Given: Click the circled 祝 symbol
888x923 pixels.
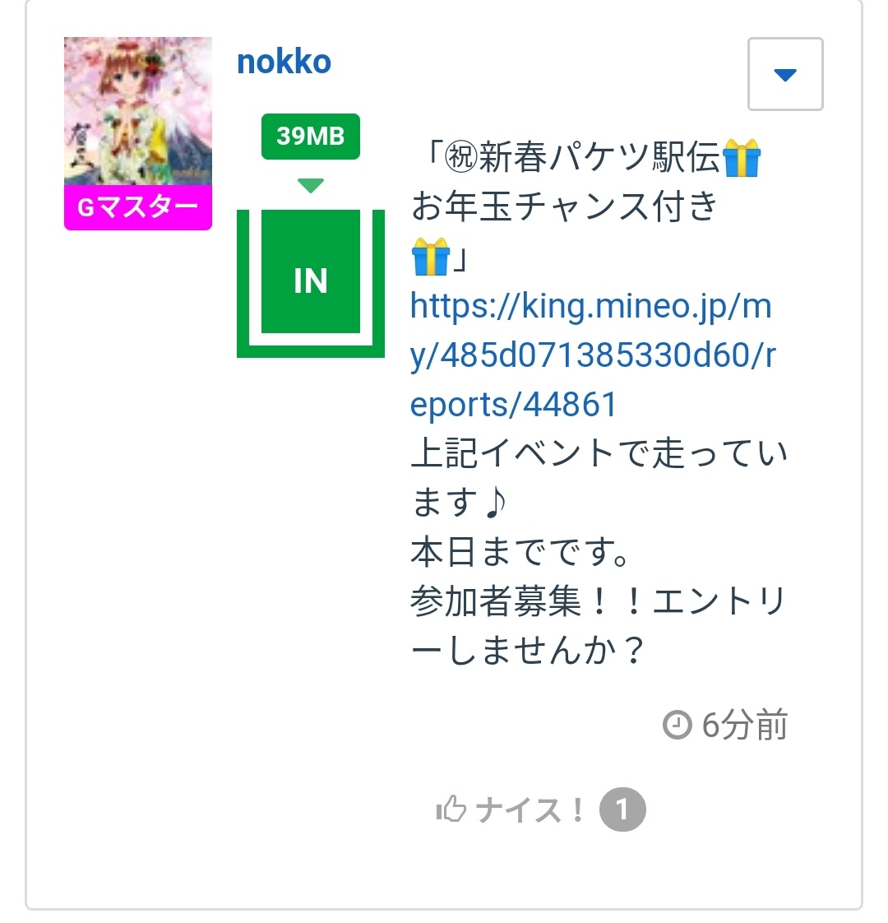Looking at the screenshot, I should (x=460, y=159).
